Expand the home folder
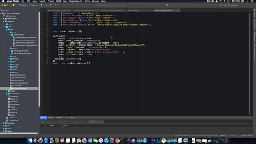Image resolution: width=256 pixels, height=144 pixels. click(x=8, y=56)
